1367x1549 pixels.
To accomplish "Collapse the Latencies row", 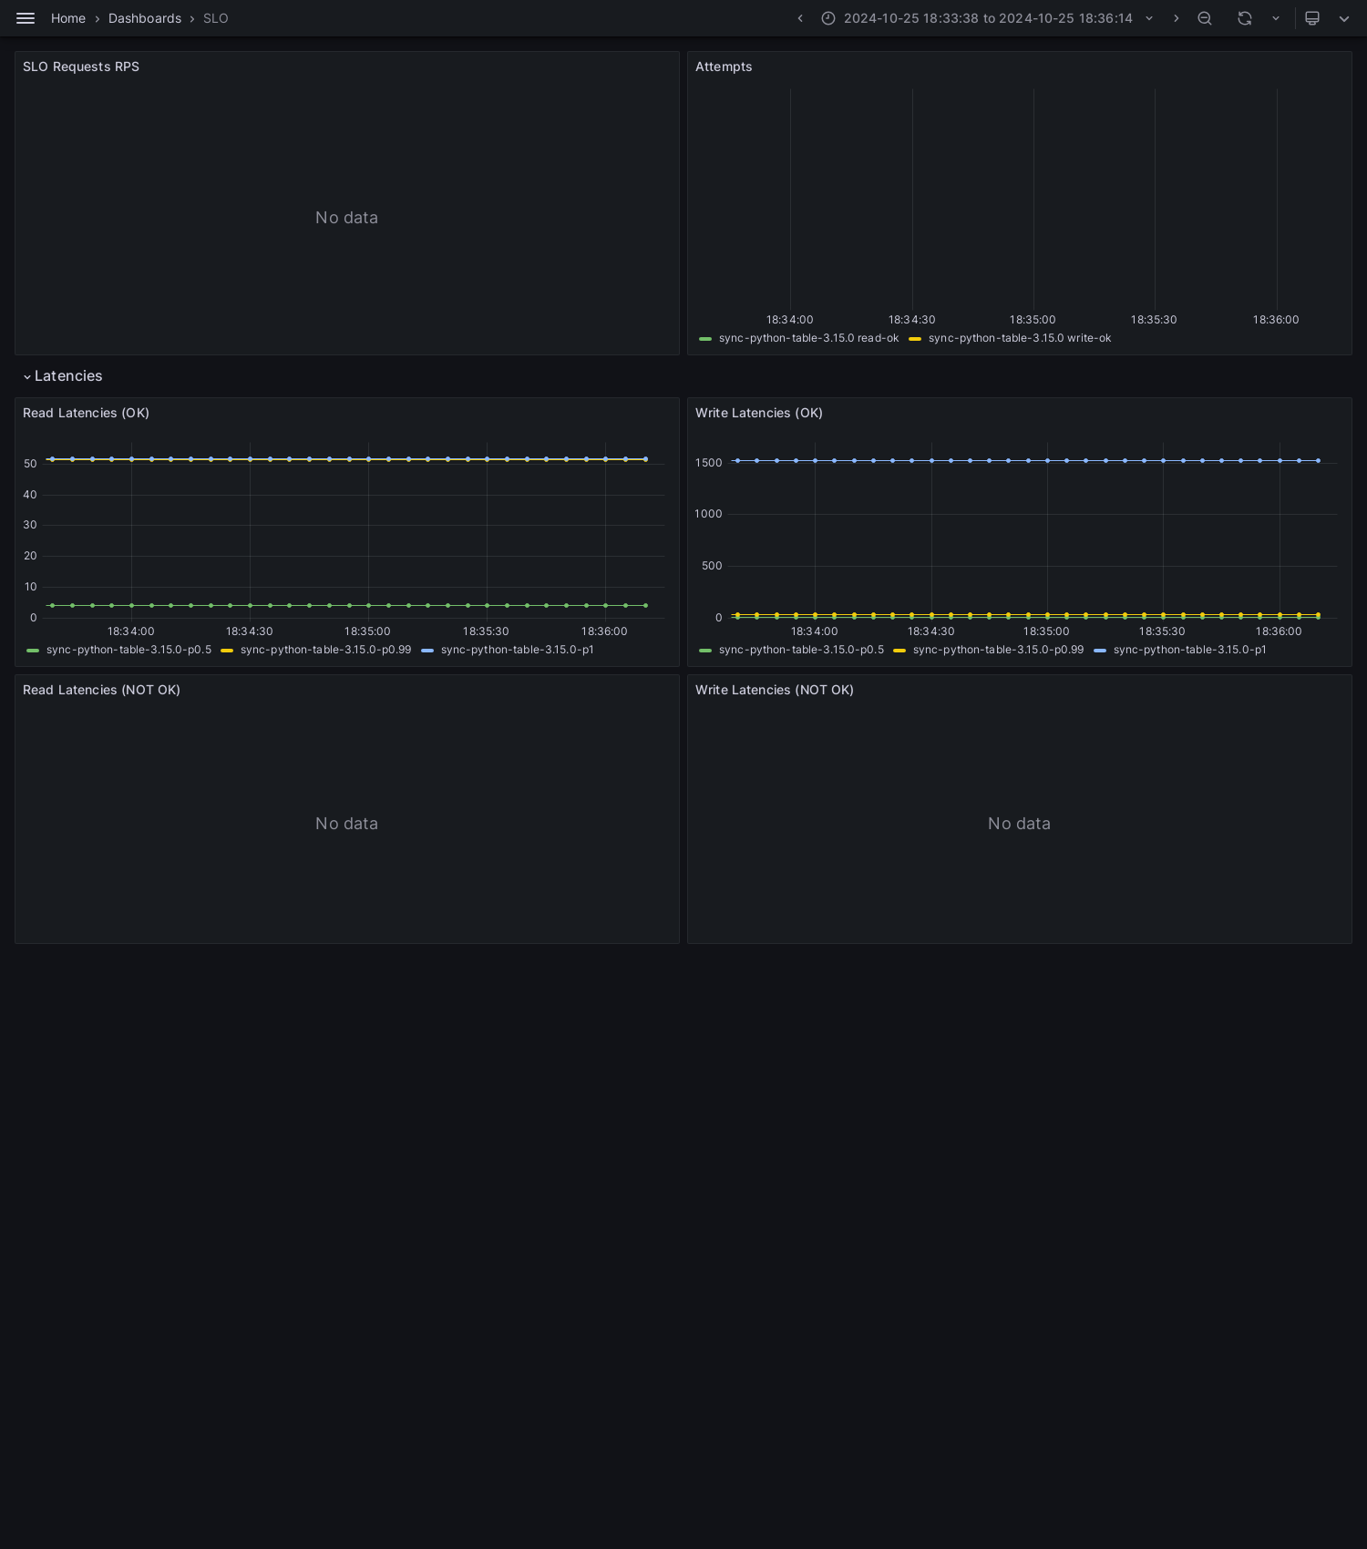I will point(62,376).
